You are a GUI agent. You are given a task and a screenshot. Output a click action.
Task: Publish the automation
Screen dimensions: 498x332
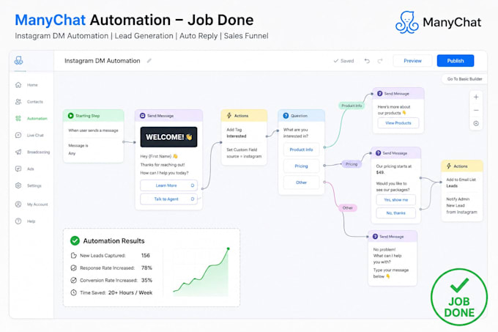[456, 61]
